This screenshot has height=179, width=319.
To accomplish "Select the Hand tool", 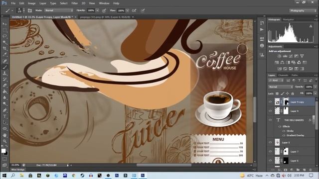I will [4, 135].
